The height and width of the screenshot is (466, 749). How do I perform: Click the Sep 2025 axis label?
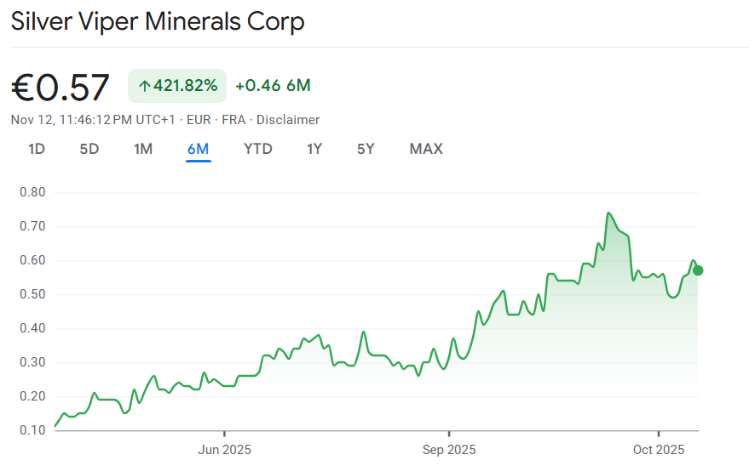(x=449, y=449)
